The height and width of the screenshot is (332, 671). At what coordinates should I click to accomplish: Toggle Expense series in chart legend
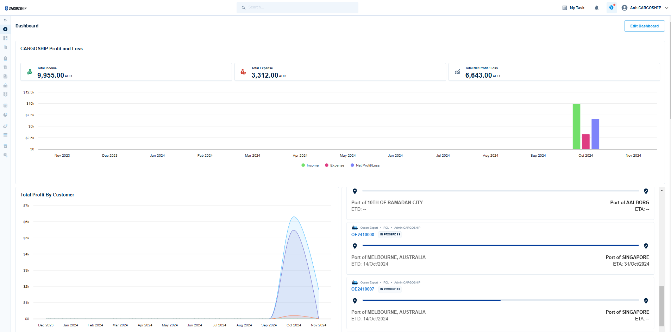point(334,165)
